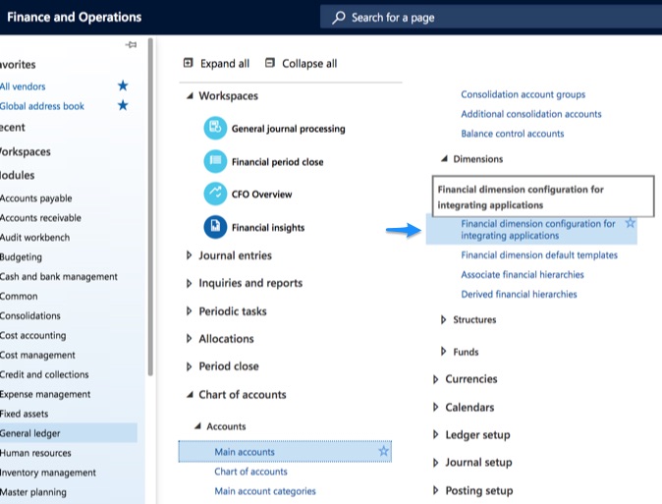The width and height of the screenshot is (662, 504).
Task: Select the General ledger module
Action: [x=69, y=433]
